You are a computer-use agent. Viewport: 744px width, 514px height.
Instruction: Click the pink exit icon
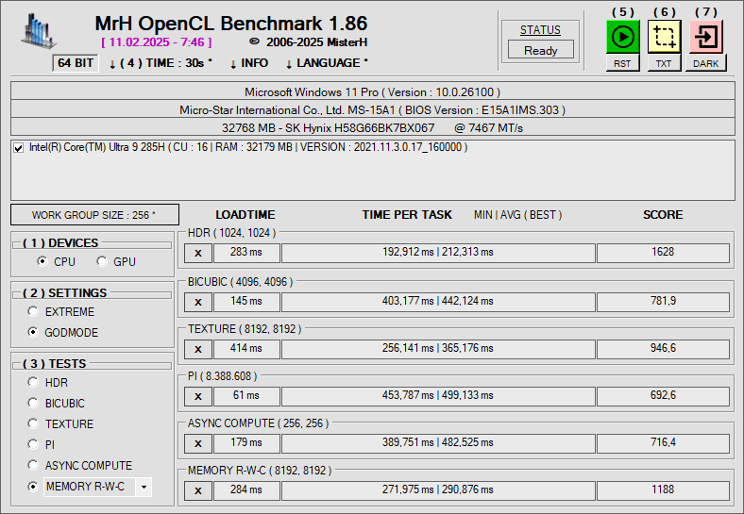tap(706, 37)
